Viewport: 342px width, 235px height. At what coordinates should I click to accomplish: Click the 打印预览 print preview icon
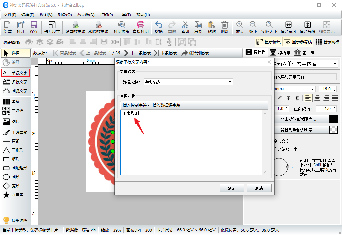[x=121, y=25]
